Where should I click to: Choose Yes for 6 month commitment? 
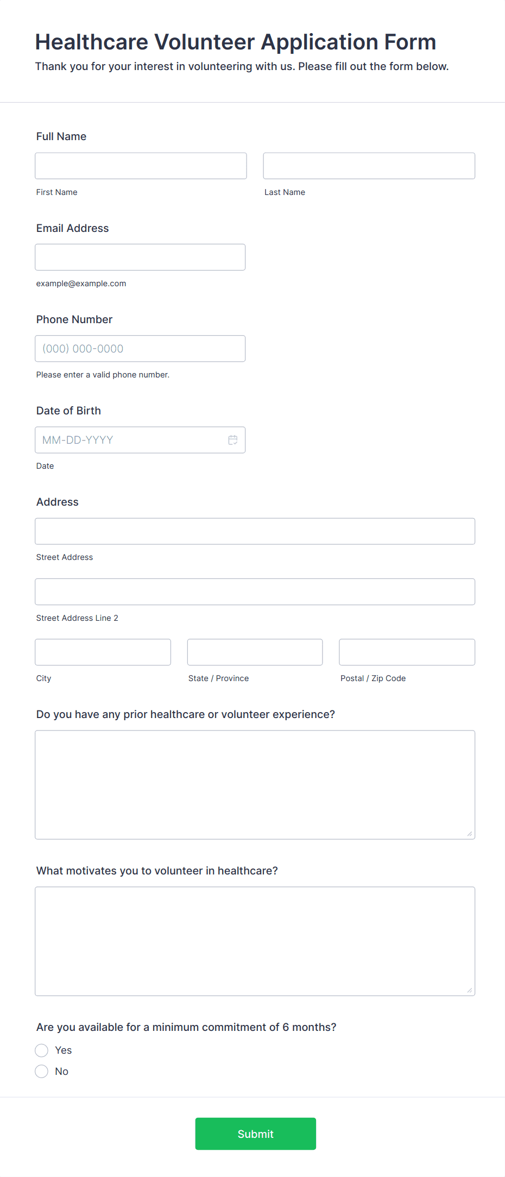41,1050
